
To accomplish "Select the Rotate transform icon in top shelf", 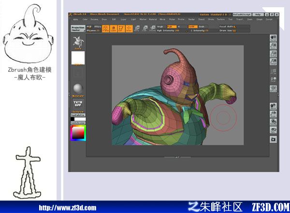I will click(x=153, y=28).
